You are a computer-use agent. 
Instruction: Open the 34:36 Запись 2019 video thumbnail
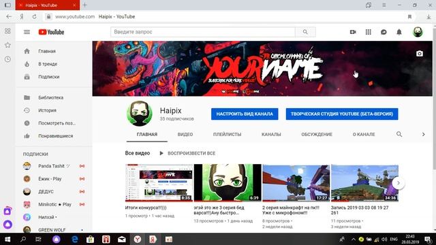(x=364, y=182)
